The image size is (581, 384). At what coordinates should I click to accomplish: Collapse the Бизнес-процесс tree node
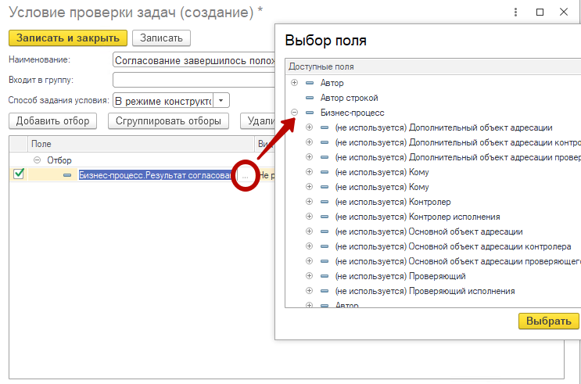click(x=295, y=113)
